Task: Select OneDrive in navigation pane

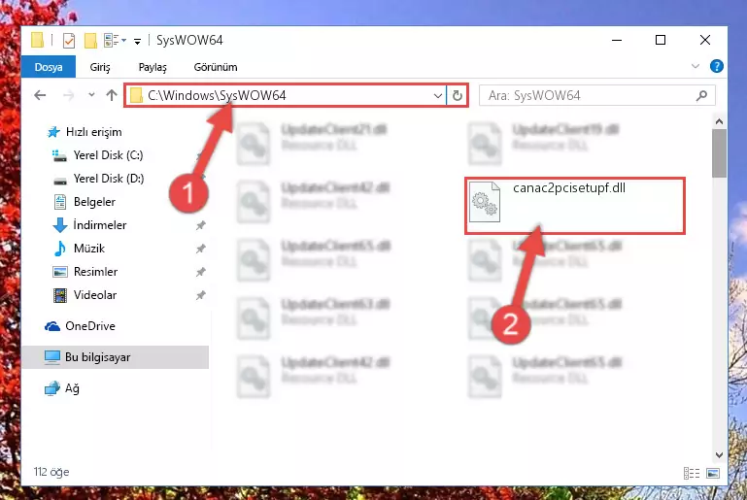Action: pyautogui.click(x=90, y=326)
